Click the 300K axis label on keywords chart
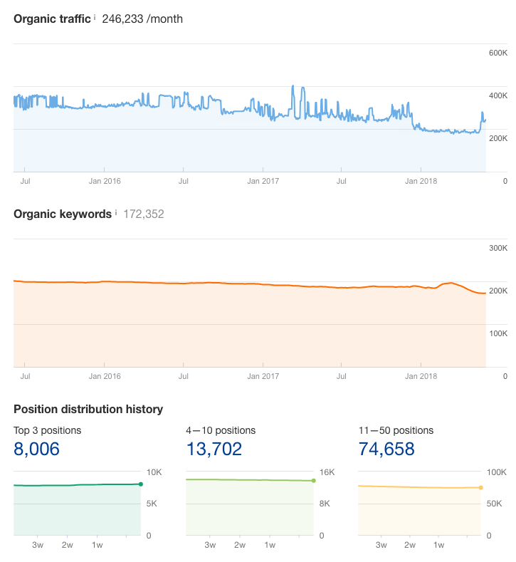Viewport: 516px width, 562px height. click(498, 248)
